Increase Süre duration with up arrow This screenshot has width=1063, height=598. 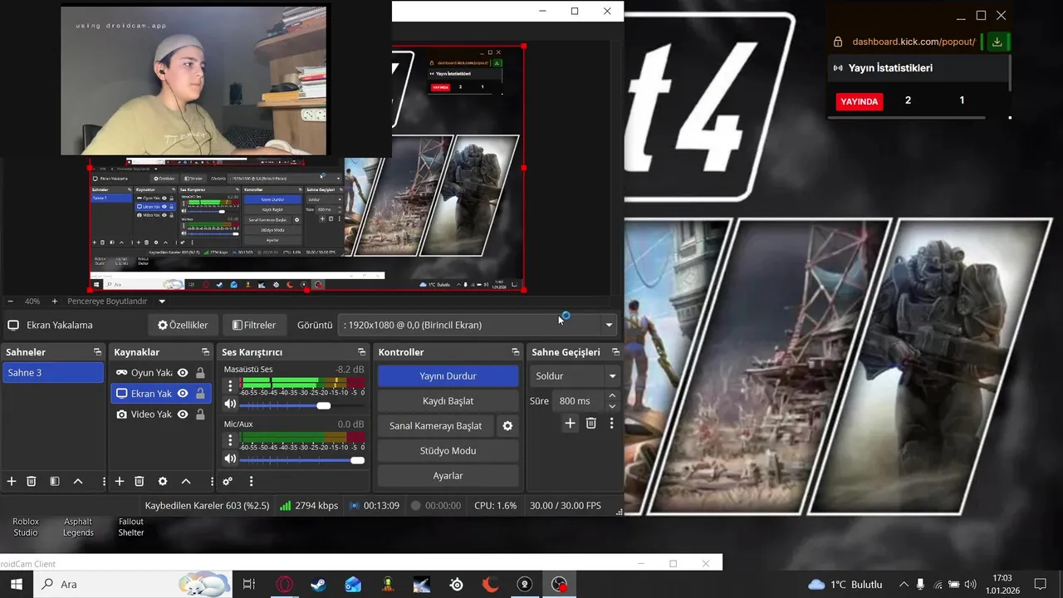(x=612, y=395)
